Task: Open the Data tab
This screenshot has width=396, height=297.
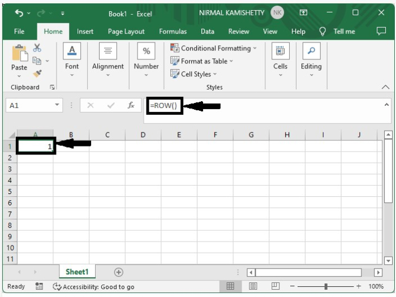Action: coord(208,31)
